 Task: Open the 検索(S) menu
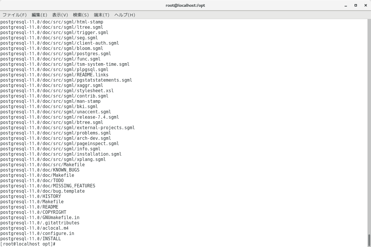[x=81, y=15]
